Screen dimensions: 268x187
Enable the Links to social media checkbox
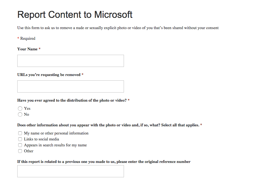click(x=20, y=139)
